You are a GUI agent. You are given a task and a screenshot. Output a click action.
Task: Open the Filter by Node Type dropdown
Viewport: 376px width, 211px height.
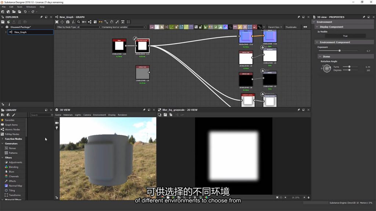pos(88,27)
